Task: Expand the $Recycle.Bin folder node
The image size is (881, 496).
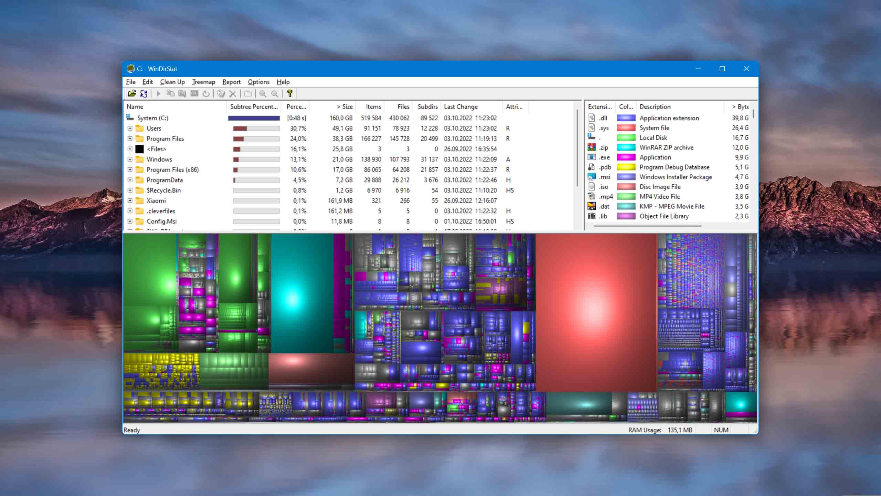Action: [130, 190]
